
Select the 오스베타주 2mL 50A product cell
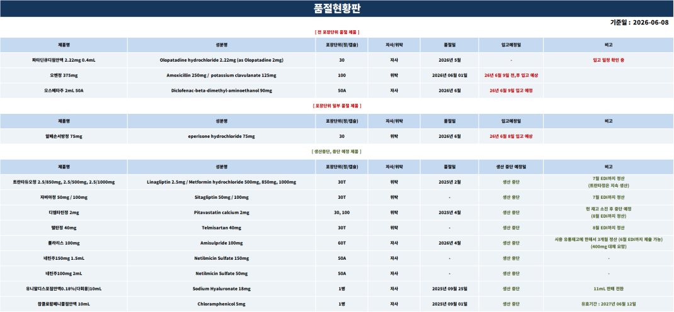[x=64, y=91]
